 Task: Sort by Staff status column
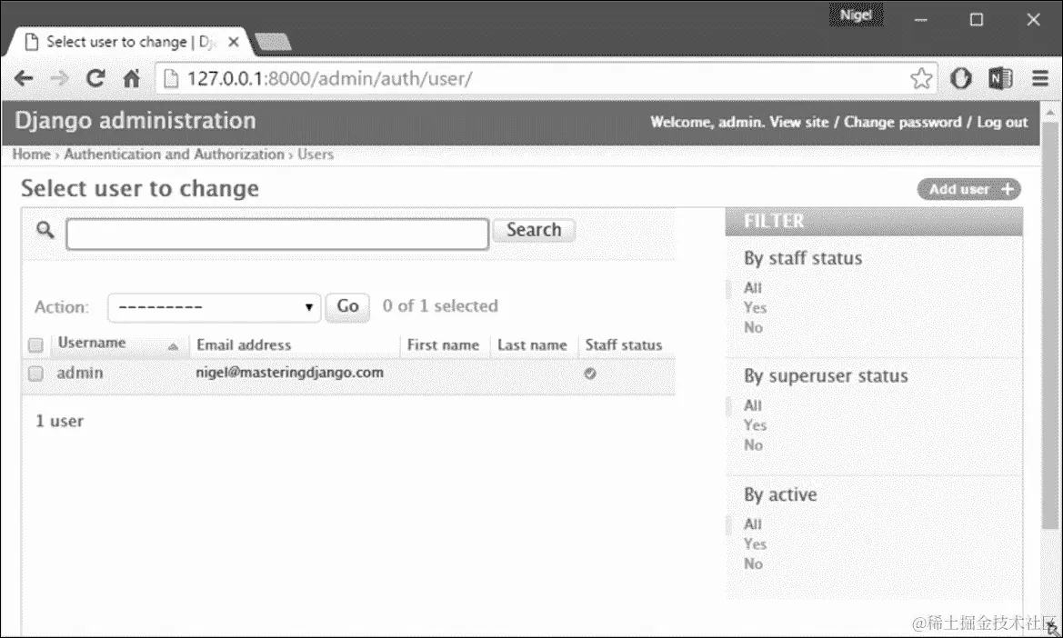coord(623,344)
